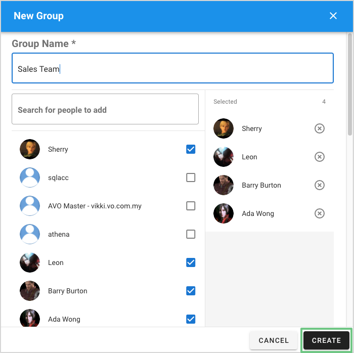Click the Search for people to add field

pyautogui.click(x=105, y=110)
